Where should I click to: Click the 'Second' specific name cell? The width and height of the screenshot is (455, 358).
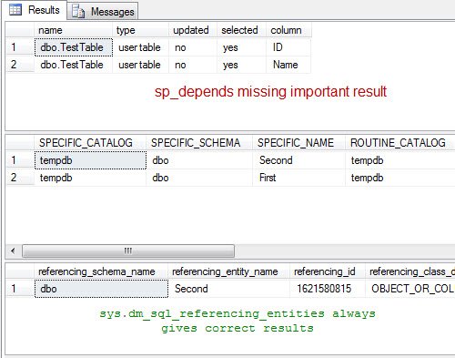[298, 160]
